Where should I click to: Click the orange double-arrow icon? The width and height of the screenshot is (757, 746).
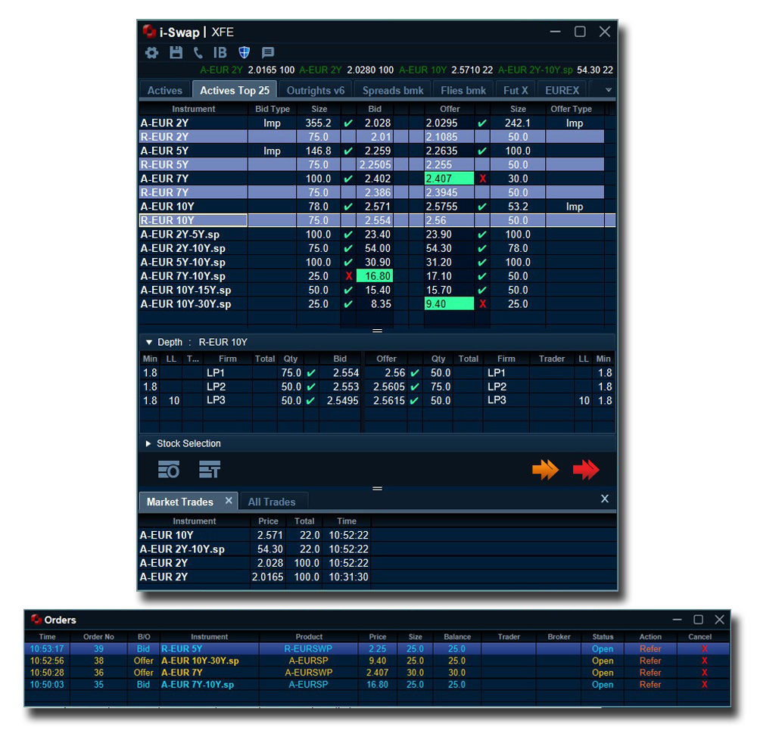pyautogui.click(x=545, y=470)
